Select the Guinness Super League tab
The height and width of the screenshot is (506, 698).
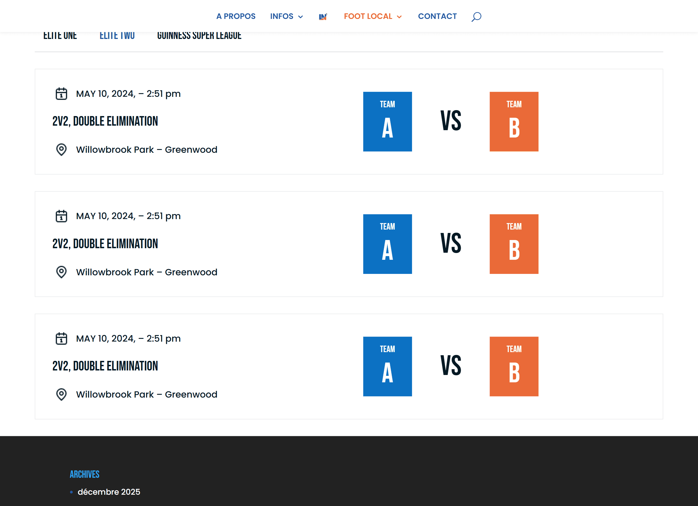(199, 36)
